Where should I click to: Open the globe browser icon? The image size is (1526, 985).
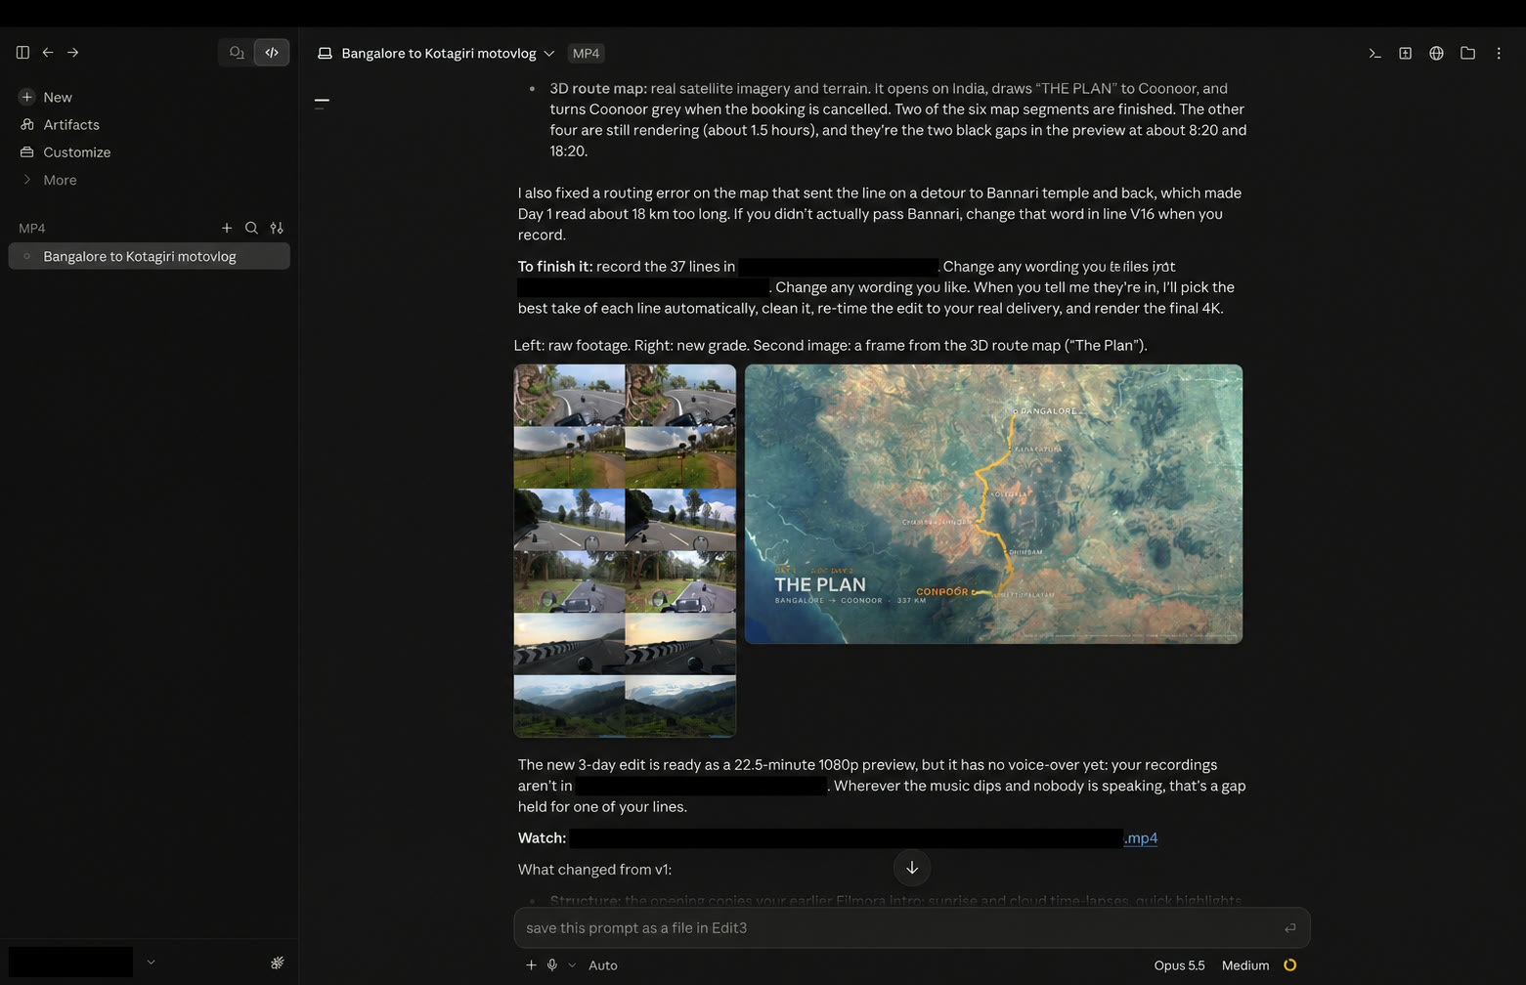pyautogui.click(x=1436, y=53)
